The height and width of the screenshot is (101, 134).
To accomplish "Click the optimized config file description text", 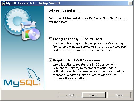I will (90, 47).
